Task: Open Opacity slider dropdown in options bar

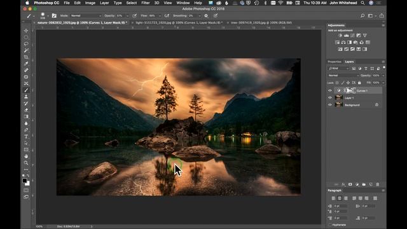Action: pos(127,16)
